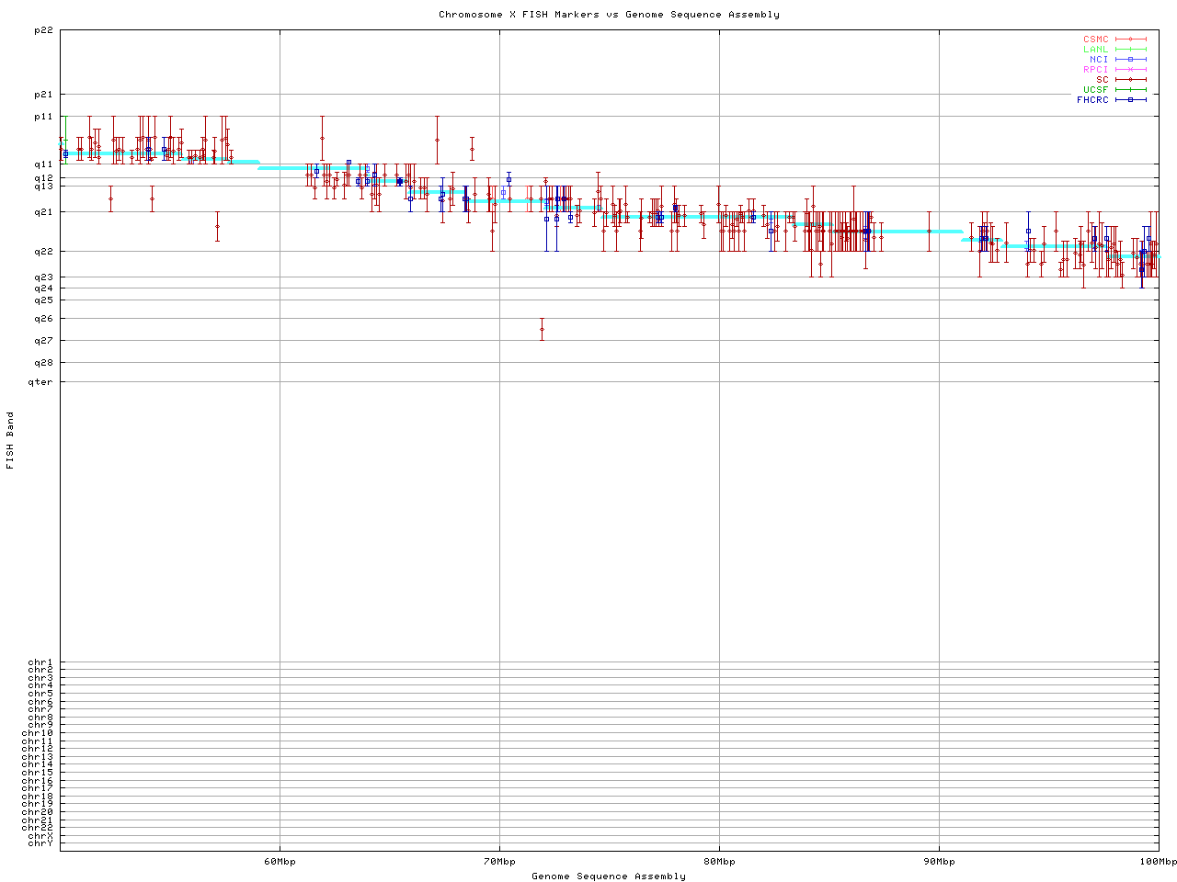Click the SC legend line marker
This screenshot has height=882, width=1177.
point(1130,80)
